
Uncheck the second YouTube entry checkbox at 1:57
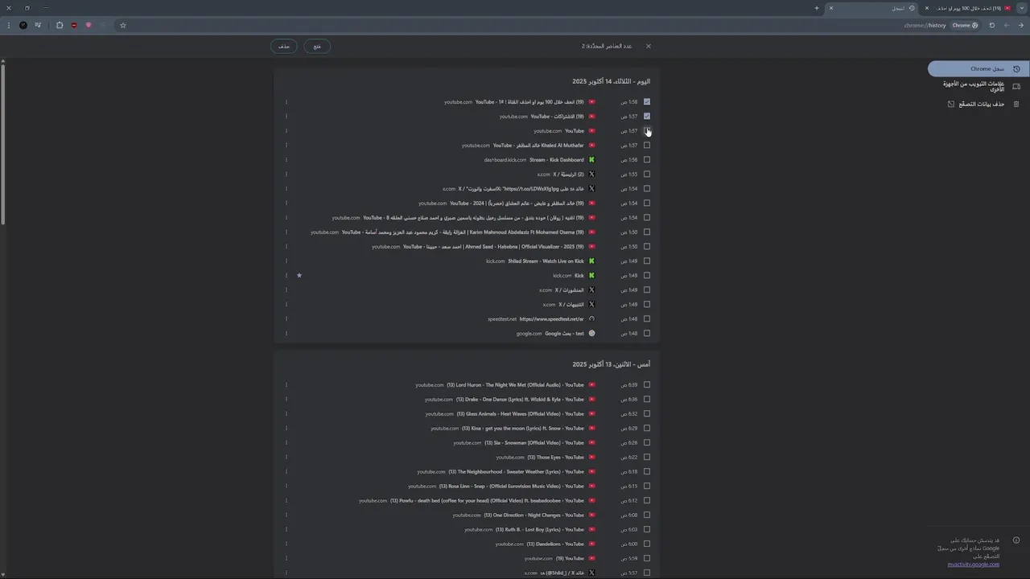(x=647, y=117)
